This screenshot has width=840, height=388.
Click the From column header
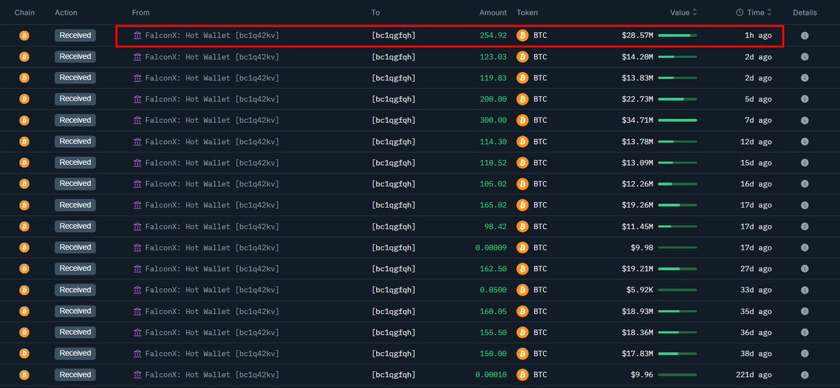point(141,13)
